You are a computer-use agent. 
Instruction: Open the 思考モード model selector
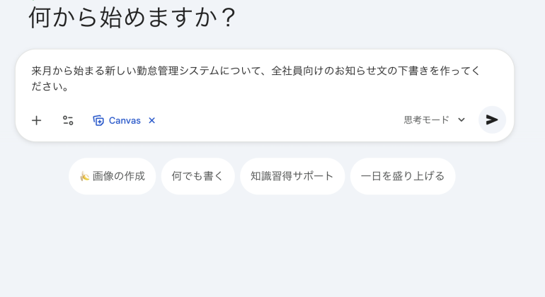pos(427,120)
